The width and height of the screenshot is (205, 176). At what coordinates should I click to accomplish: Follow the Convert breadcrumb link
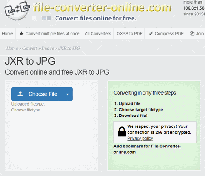pyautogui.click(x=30, y=48)
